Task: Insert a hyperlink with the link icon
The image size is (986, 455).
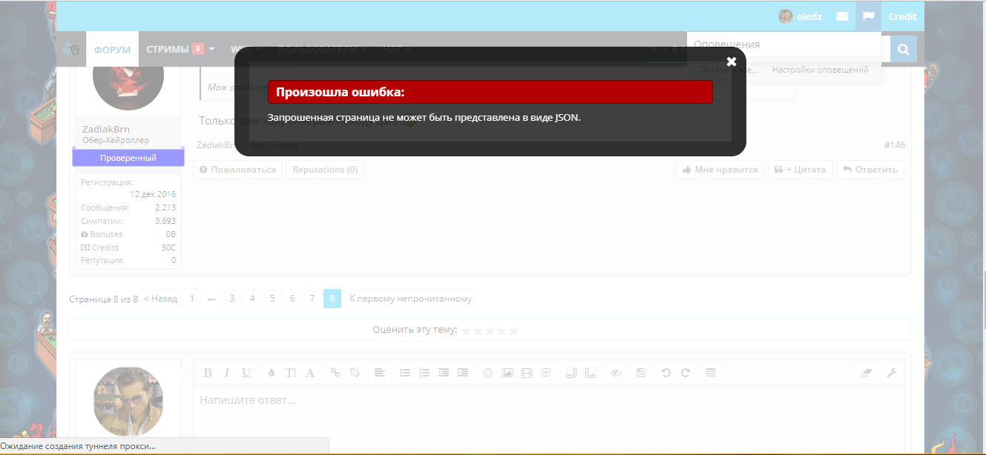Action: [x=335, y=373]
